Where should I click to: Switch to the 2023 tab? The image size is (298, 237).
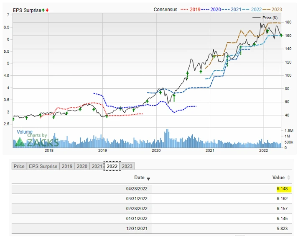(x=127, y=166)
